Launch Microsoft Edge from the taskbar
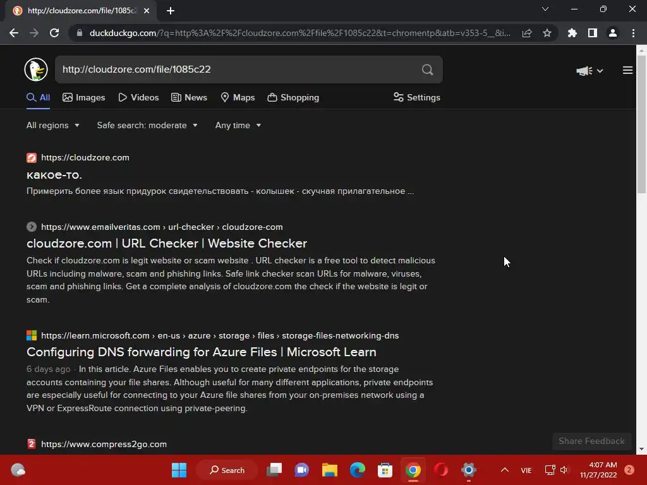 [x=358, y=470]
